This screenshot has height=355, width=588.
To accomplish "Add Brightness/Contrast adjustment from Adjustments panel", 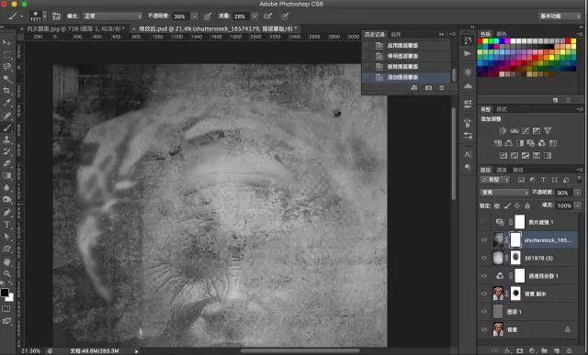I will coord(503,130).
